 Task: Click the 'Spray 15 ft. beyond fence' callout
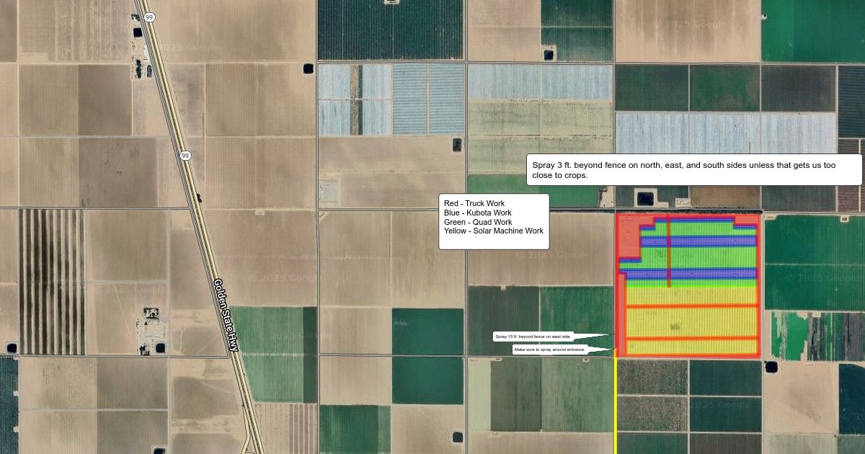click(x=533, y=337)
